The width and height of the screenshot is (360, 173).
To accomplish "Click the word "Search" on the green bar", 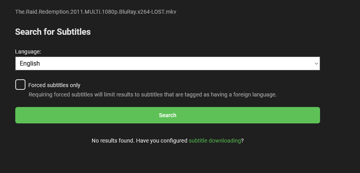I will point(167,115).
